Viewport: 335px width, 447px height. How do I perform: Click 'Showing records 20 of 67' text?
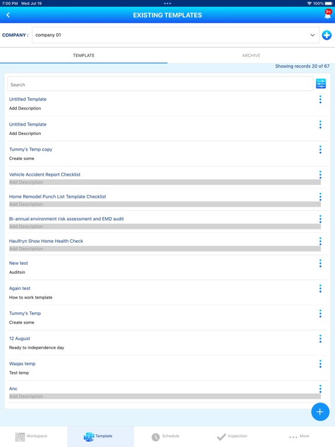pos(302,66)
